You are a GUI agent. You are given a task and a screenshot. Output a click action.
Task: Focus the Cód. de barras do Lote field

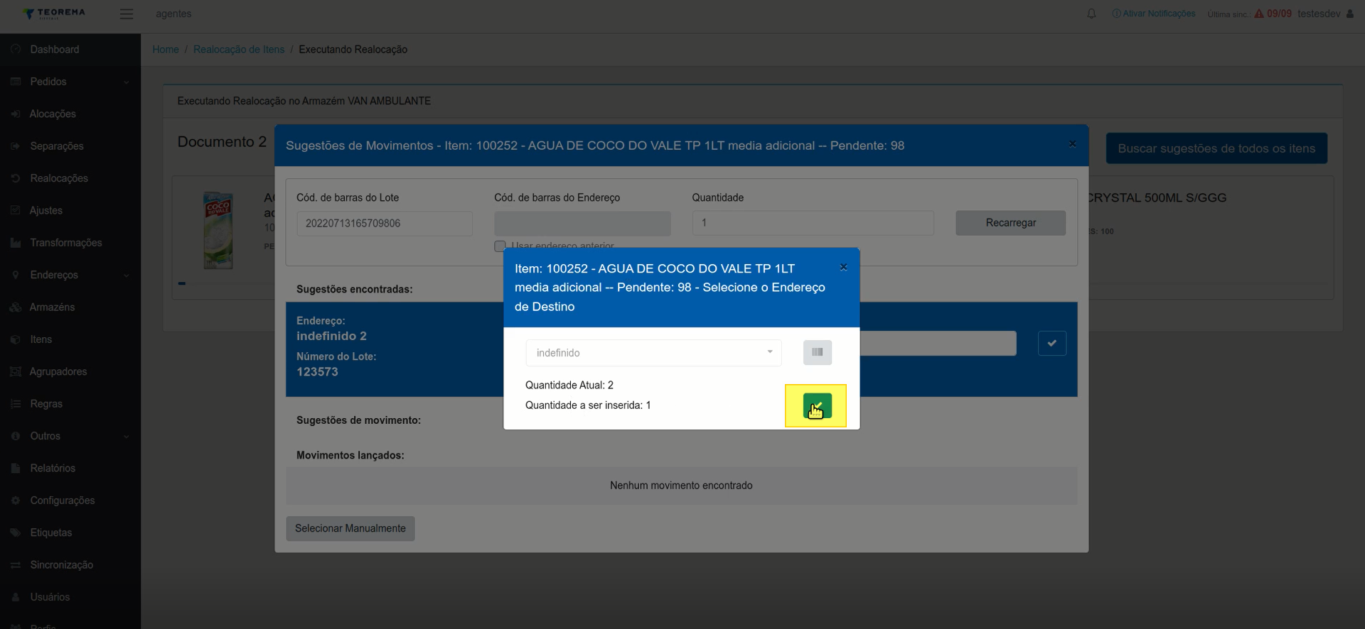pyautogui.click(x=385, y=224)
